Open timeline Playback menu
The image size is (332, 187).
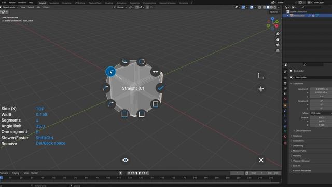point(5,173)
